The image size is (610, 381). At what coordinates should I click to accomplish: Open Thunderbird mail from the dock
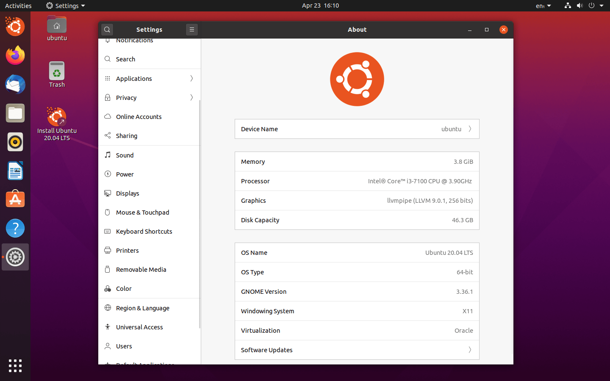pyautogui.click(x=15, y=84)
